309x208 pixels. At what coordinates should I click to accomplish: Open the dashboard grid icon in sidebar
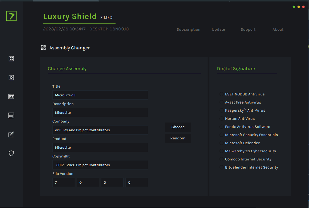tap(11, 59)
